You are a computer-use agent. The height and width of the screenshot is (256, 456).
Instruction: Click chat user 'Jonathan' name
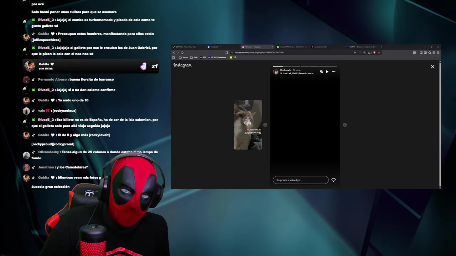coord(46,167)
